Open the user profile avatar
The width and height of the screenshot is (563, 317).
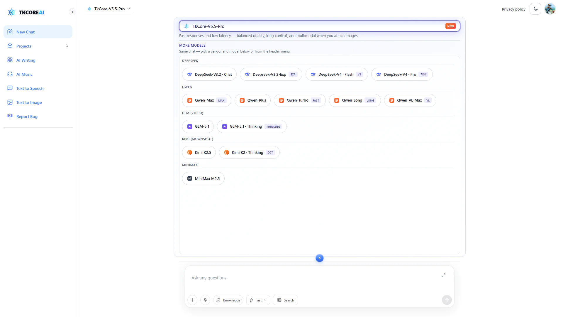click(x=550, y=9)
